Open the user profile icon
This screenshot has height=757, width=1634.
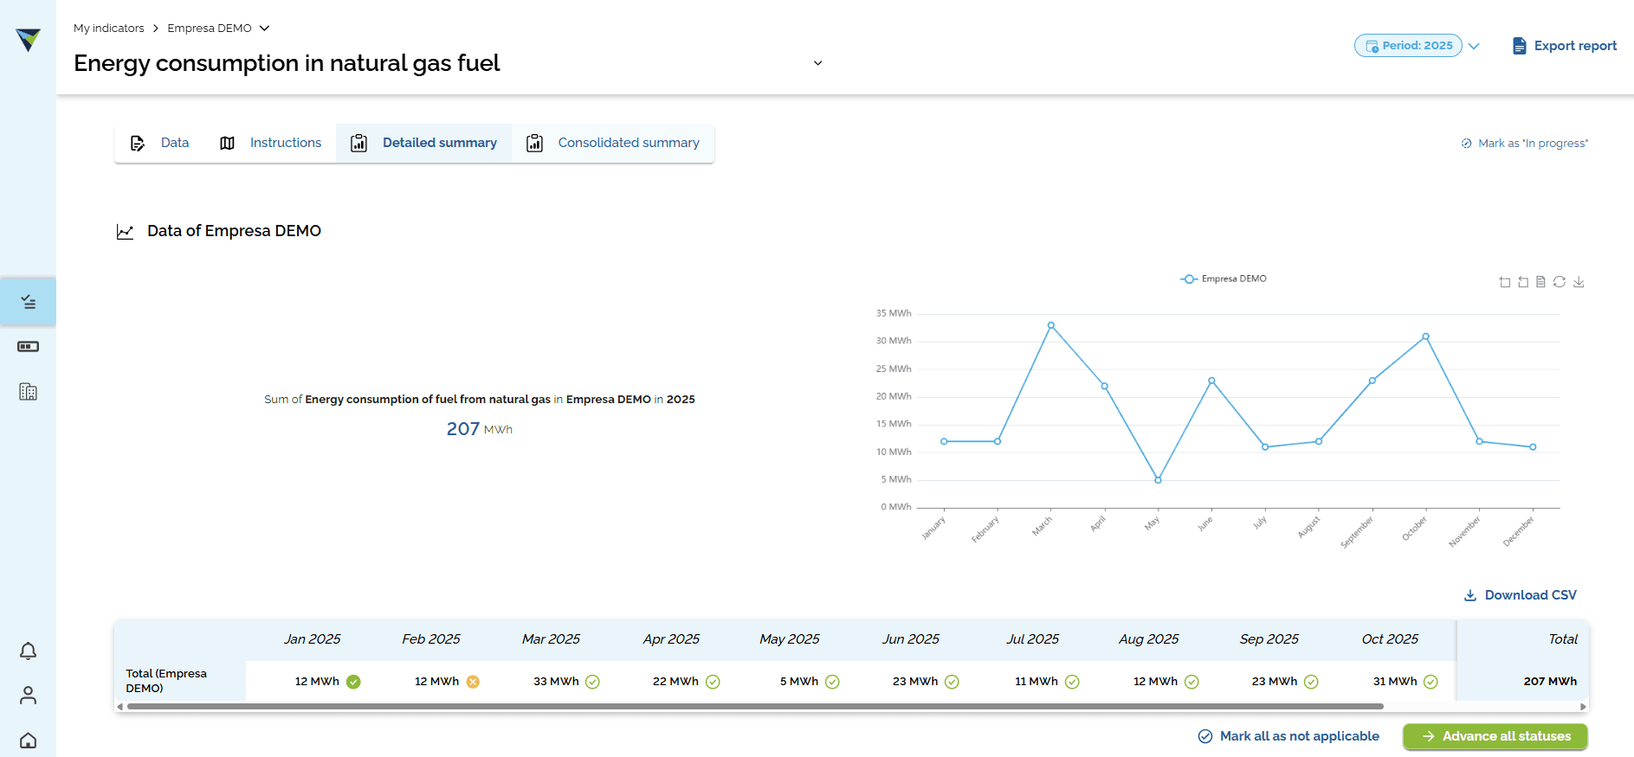pos(28,696)
